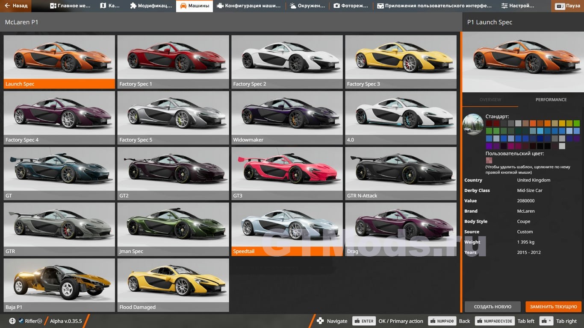Select the Widowmaker configuration

tap(287, 117)
